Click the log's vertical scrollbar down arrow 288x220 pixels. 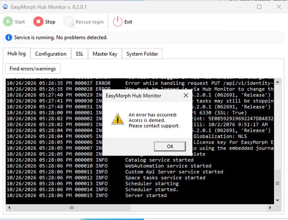point(277,200)
